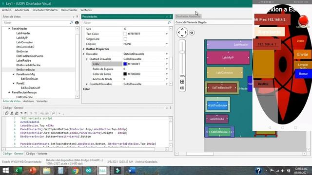This screenshot has height=175, width=312.
Task: Switch to the Archivos tab
Action: (28, 101)
